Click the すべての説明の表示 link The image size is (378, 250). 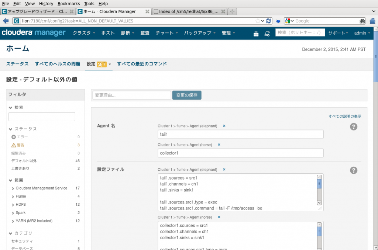345,116
